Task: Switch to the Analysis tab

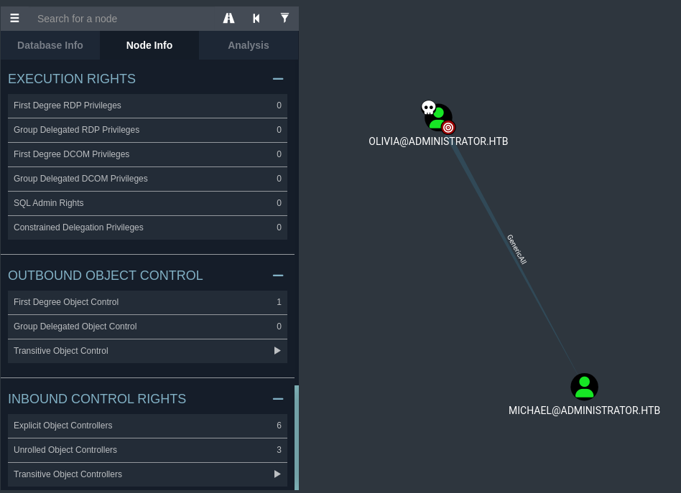Action: tap(248, 45)
